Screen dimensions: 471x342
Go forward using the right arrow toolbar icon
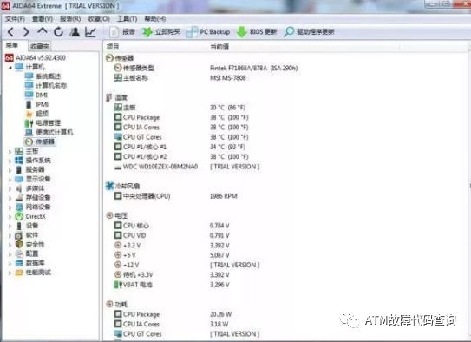coord(26,32)
